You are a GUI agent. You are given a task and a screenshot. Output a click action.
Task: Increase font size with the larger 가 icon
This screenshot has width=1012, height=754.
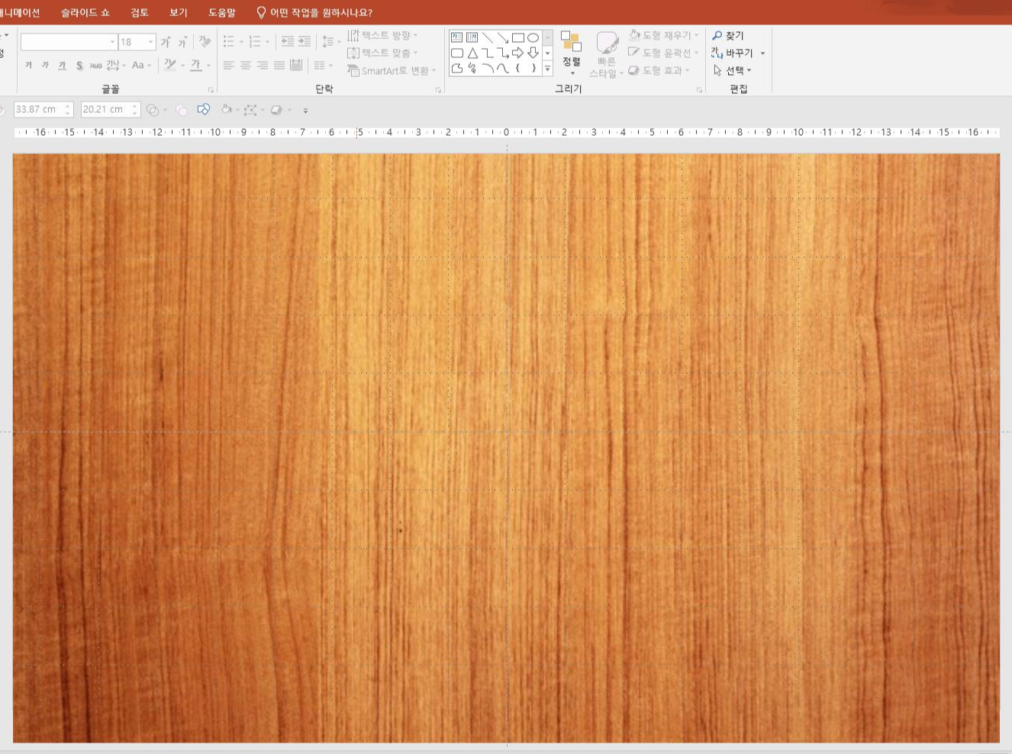[x=166, y=42]
